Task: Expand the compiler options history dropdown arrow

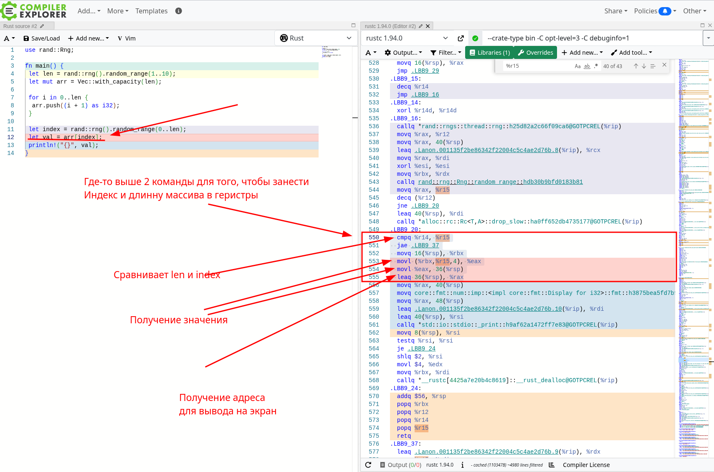Action: click(709, 38)
